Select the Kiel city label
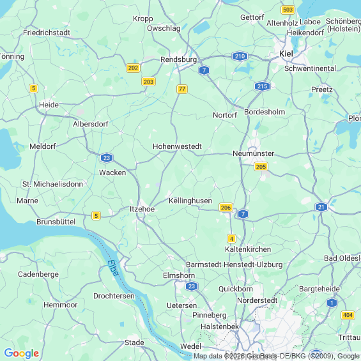361x361 pixels. [x=286, y=54]
